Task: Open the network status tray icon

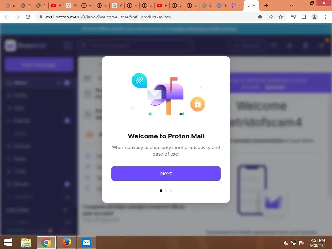Action: (x=294, y=243)
